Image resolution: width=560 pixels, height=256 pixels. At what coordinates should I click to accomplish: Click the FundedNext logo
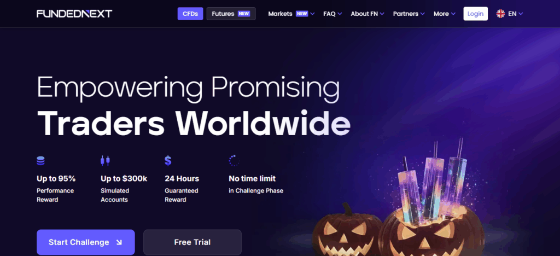74,14
